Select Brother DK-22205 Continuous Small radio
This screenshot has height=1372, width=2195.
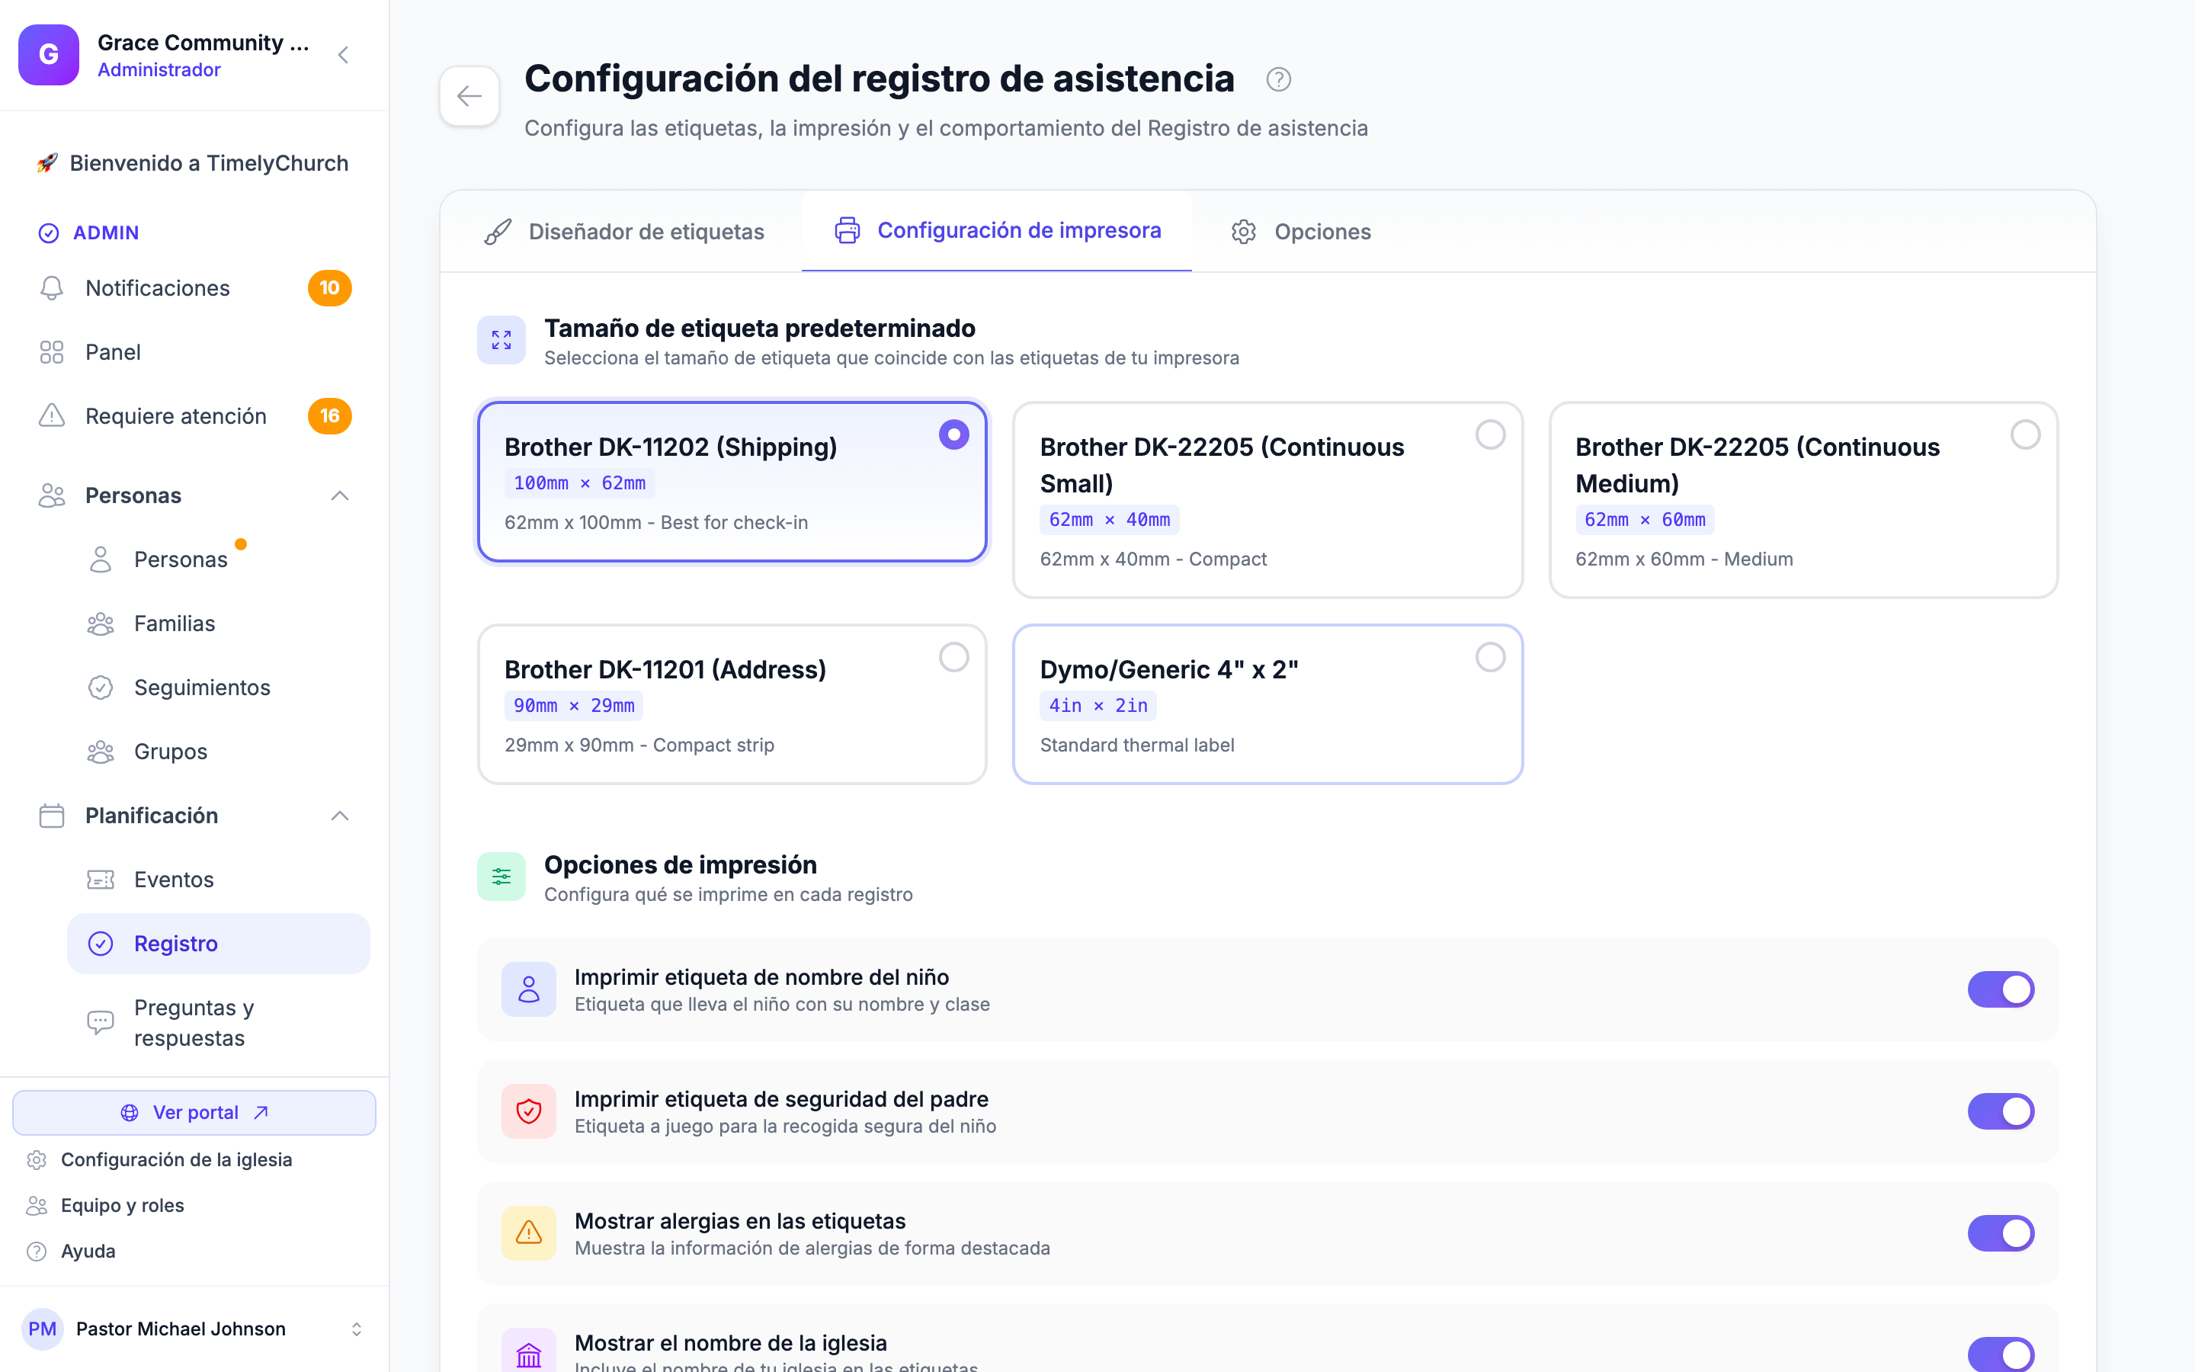point(1490,434)
